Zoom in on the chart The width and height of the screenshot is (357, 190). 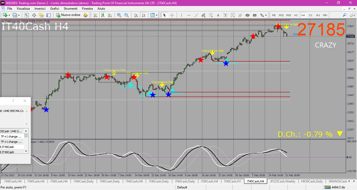119,15
